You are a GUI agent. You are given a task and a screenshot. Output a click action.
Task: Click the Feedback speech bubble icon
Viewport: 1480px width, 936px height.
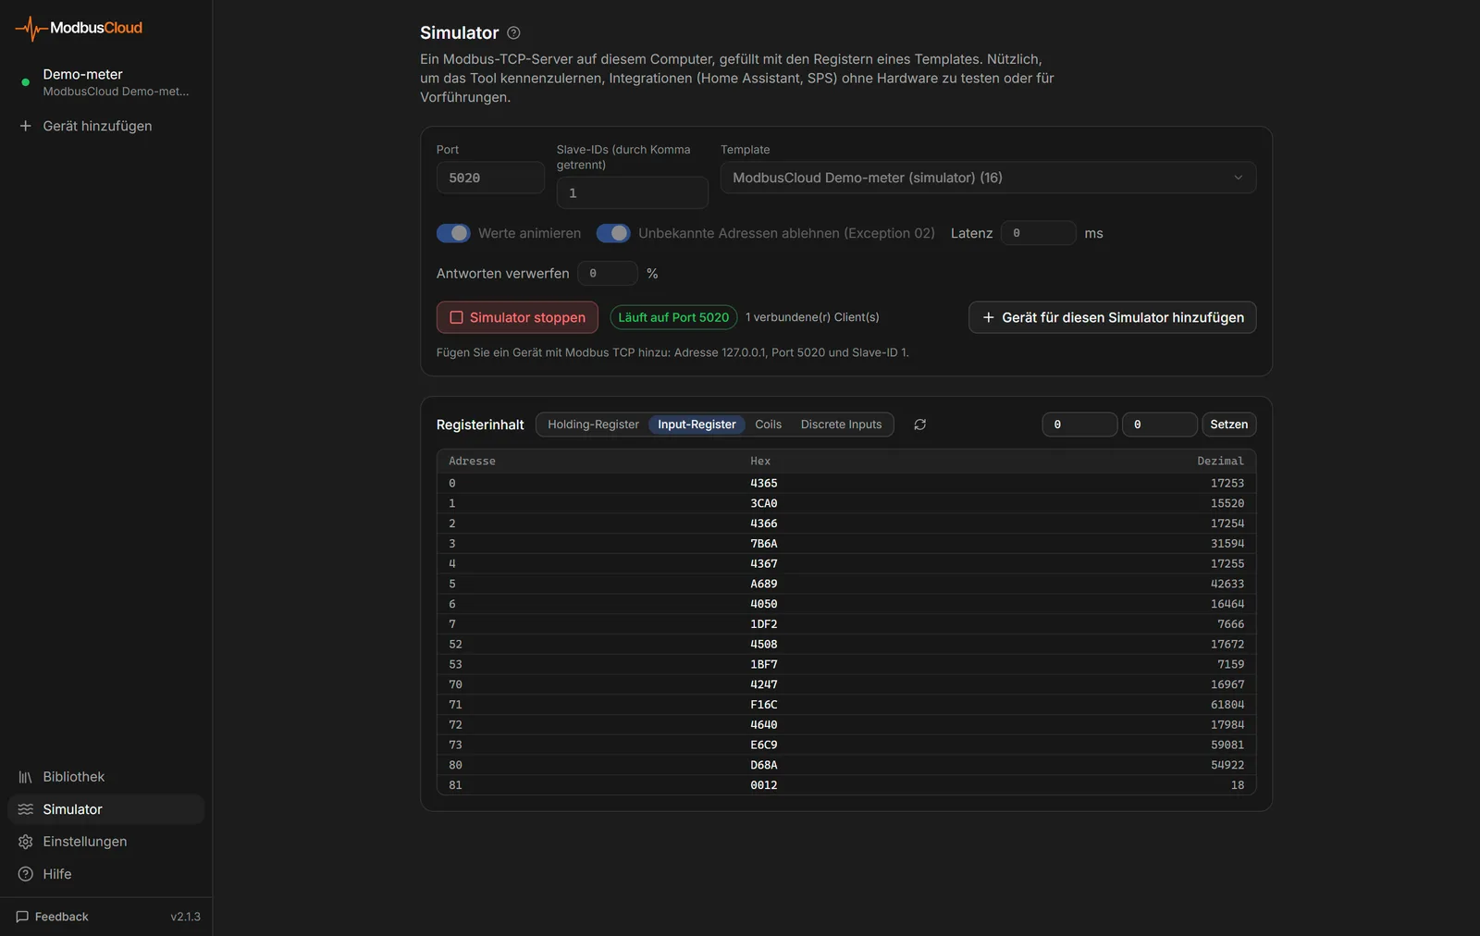click(x=22, y=917)
